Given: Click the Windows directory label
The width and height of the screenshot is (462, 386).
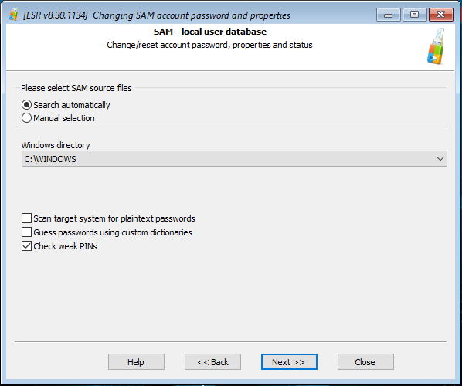Looking at the screenshot, I should pyautogui.click(x=56, y=145).
